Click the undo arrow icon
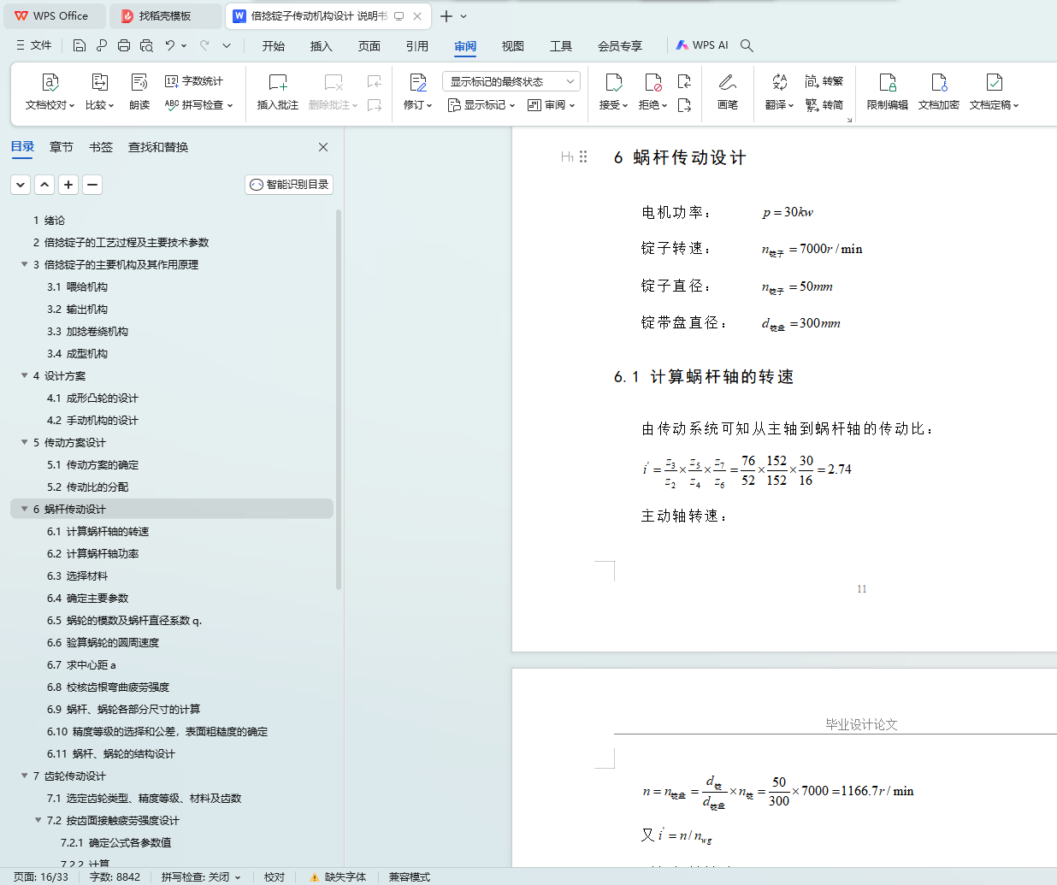The width and height of the screenshot is (1057, 885). click(170, 45)
